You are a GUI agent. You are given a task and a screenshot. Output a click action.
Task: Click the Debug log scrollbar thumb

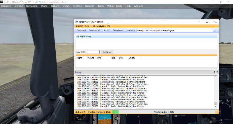click(216, 103)
